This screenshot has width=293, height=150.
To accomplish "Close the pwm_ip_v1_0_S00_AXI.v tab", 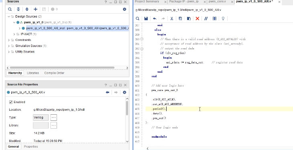I will tap(279, 2).
